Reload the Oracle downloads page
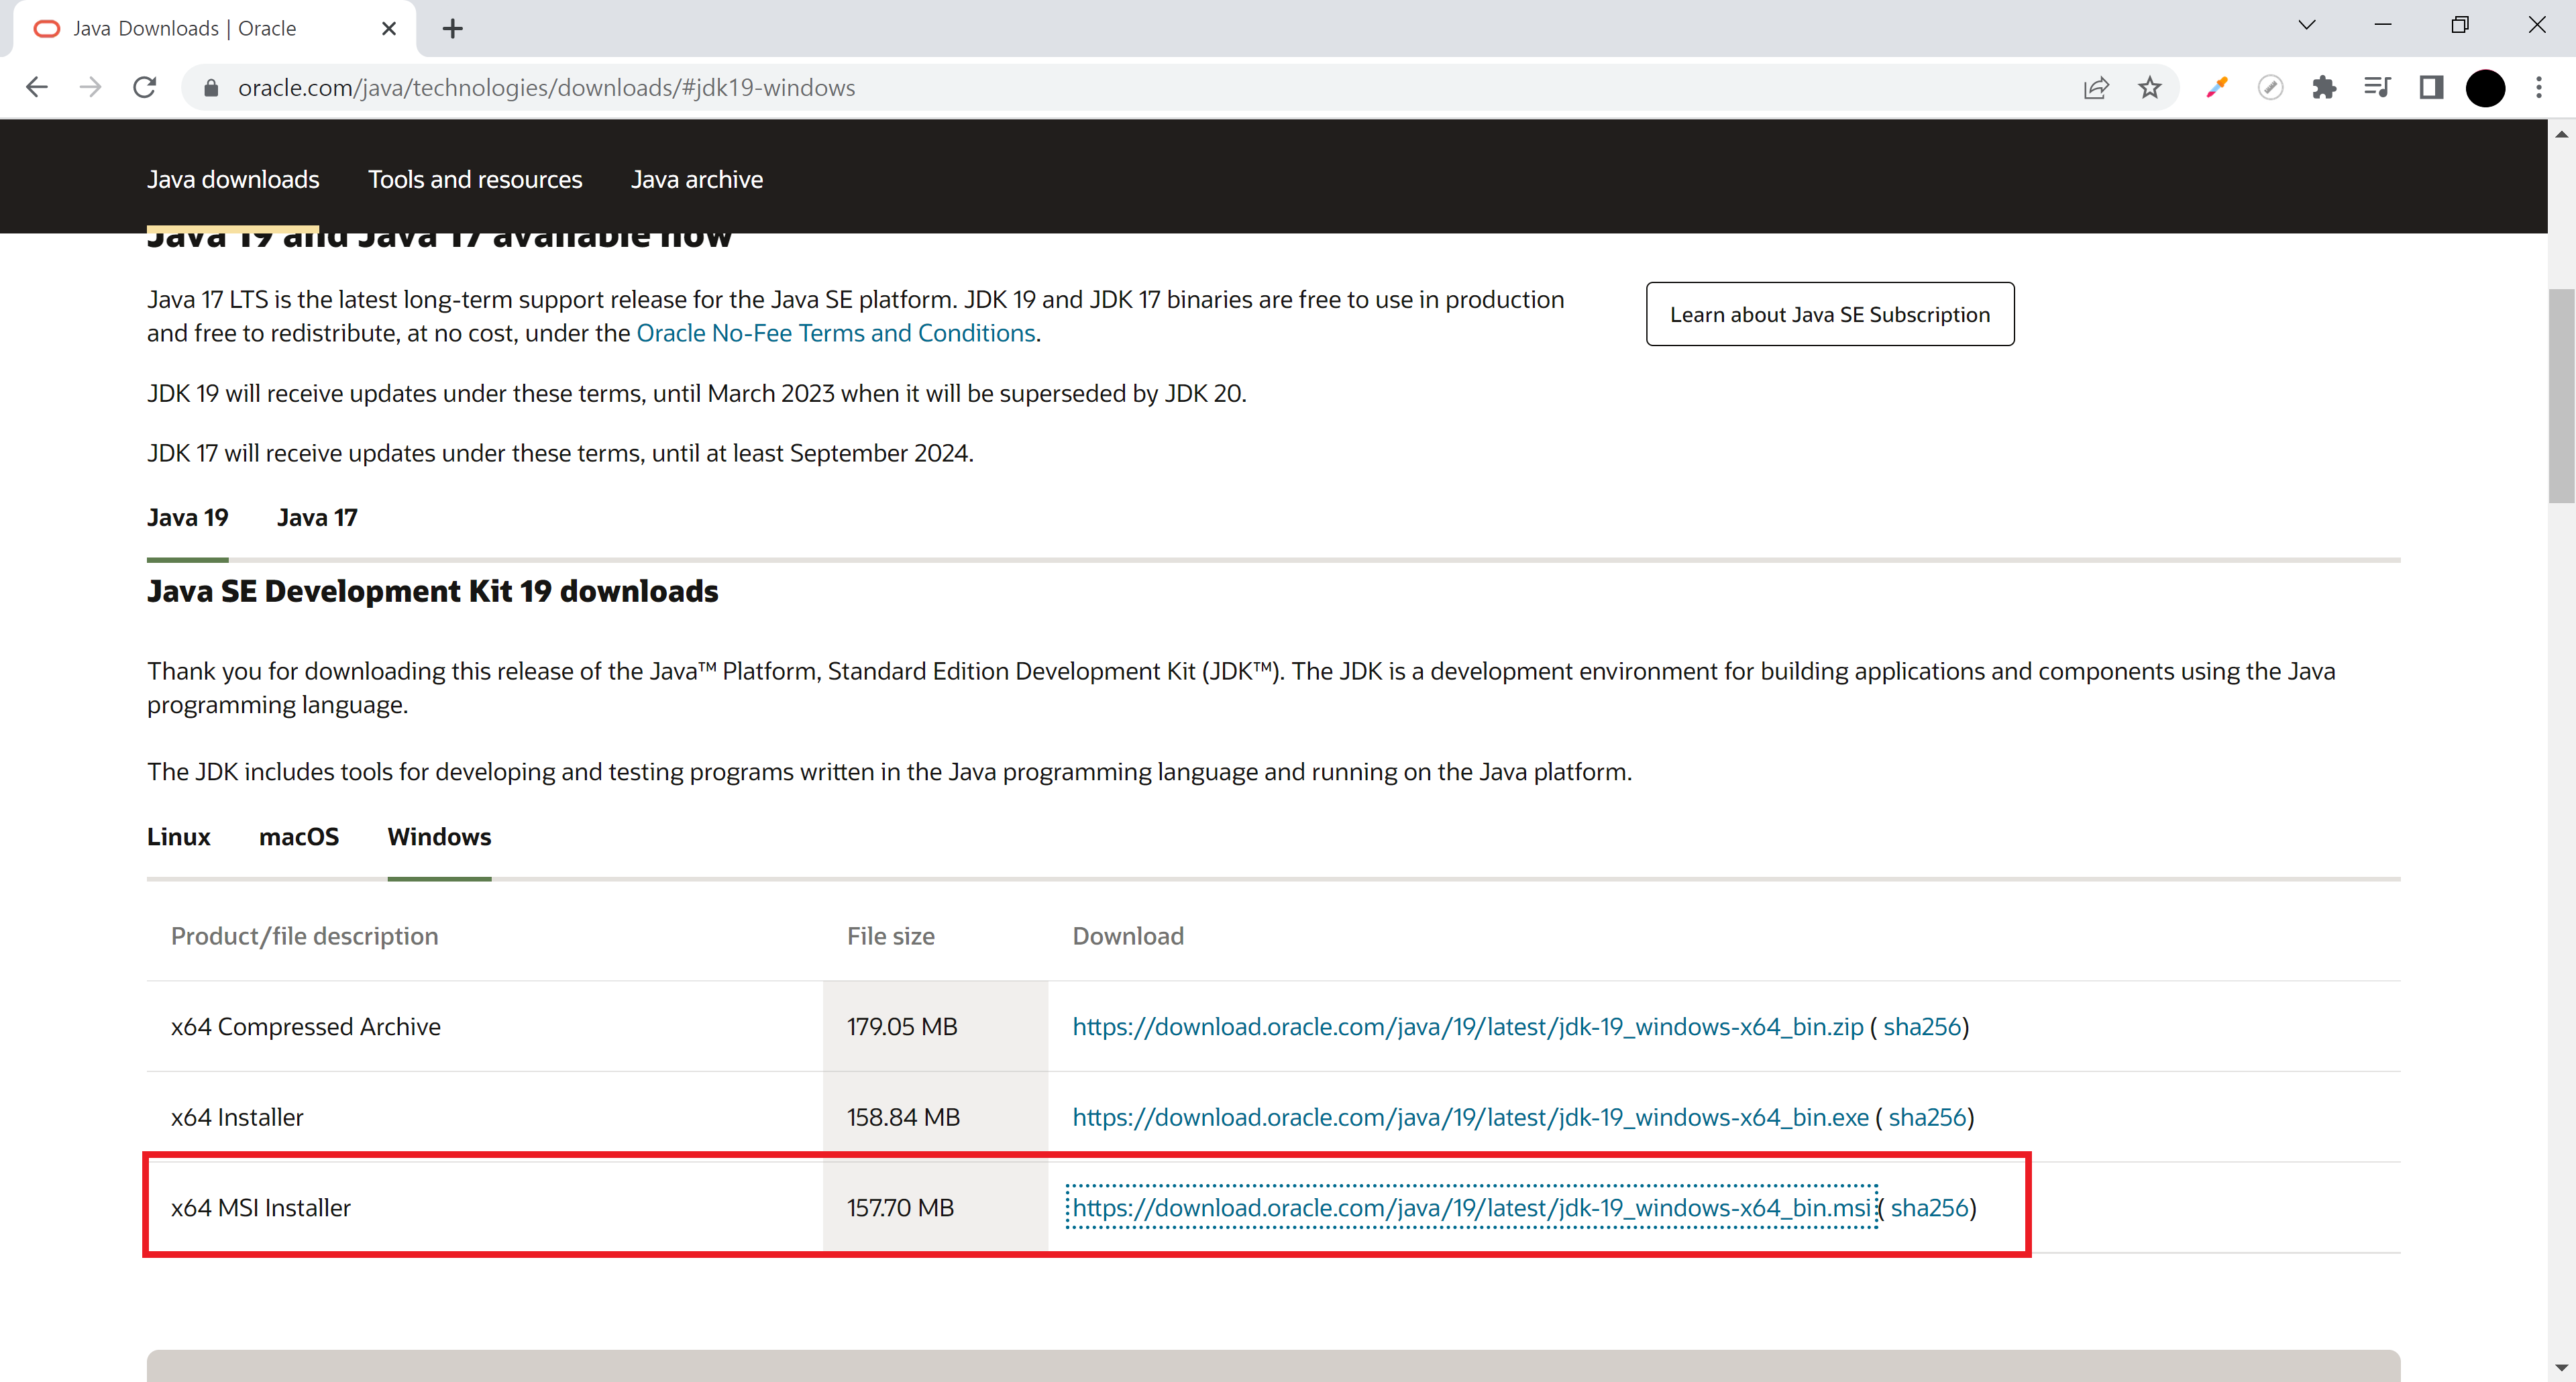The width and height of the screenshot is (2576, 1382). click(x=145, y=87)
